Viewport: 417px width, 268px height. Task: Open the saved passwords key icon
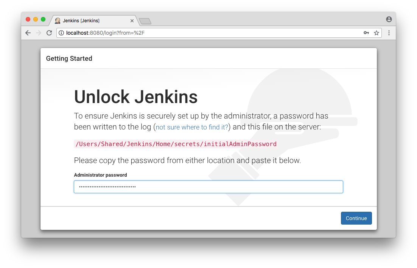pyautogui.click(x=366, y=33)
